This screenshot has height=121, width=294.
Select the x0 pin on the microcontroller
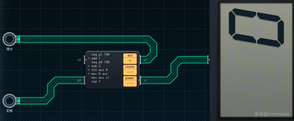point(85,60)
